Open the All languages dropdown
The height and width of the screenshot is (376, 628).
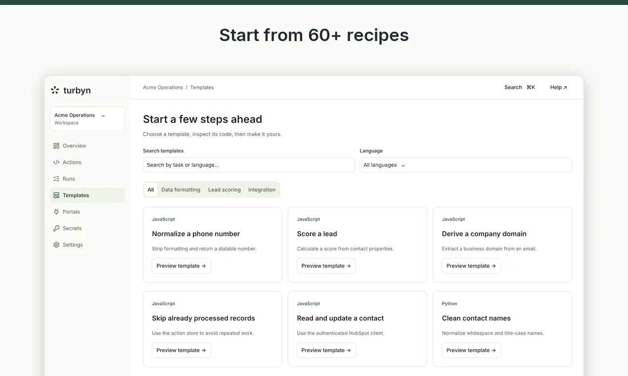point(465,165)
